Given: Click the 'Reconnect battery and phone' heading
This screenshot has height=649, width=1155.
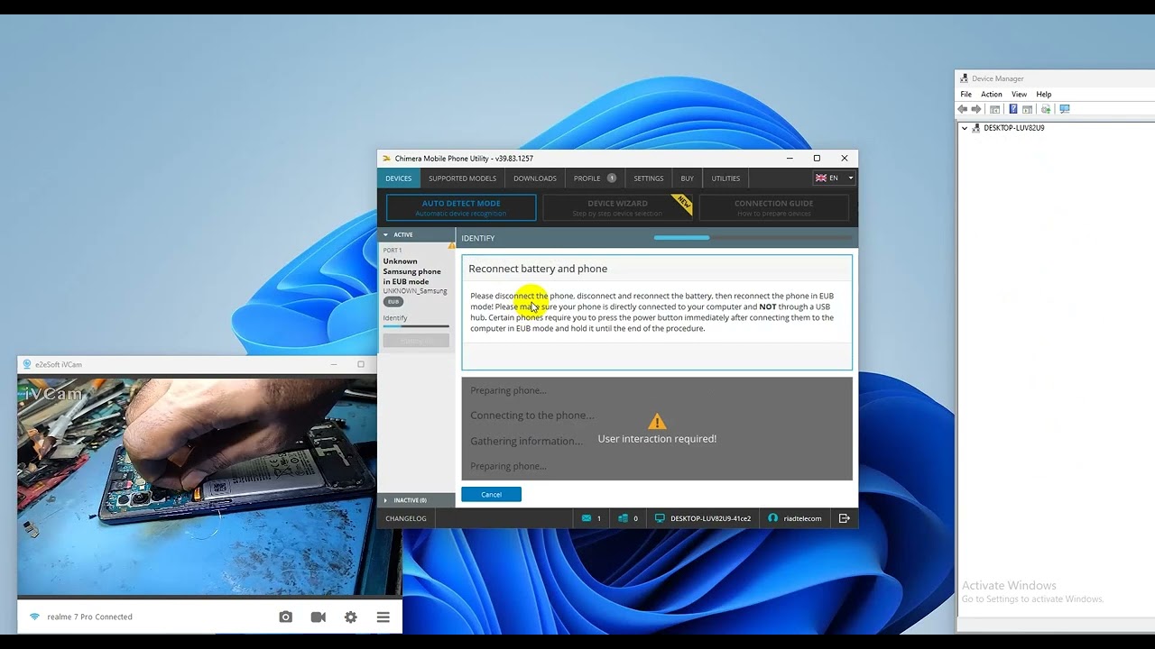Looking at the screenshot, I should pos(538,269).
